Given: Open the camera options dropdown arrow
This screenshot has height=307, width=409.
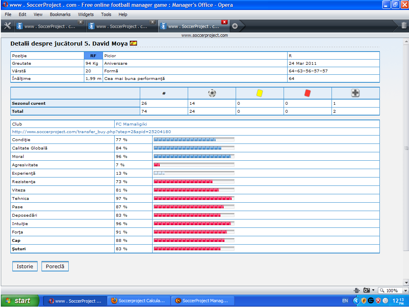Looking at the screenshot, I should pyautogui.click(x=373, y=290).
